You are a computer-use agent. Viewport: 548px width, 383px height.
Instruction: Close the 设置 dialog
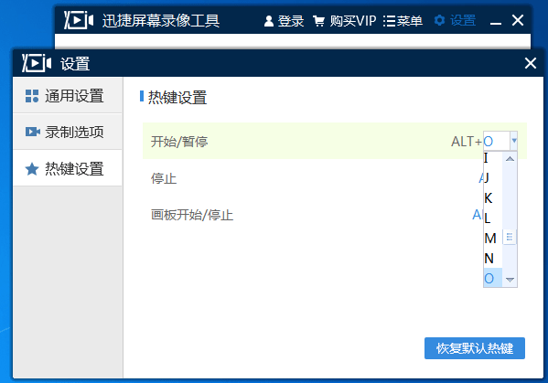[531, 63]
